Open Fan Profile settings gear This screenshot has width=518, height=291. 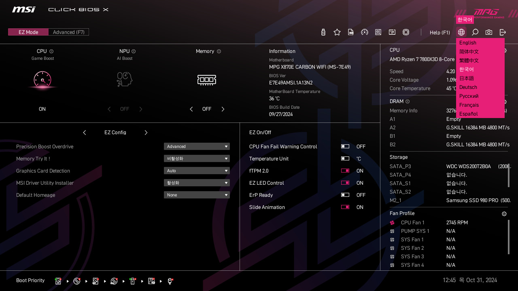(504, 214)
